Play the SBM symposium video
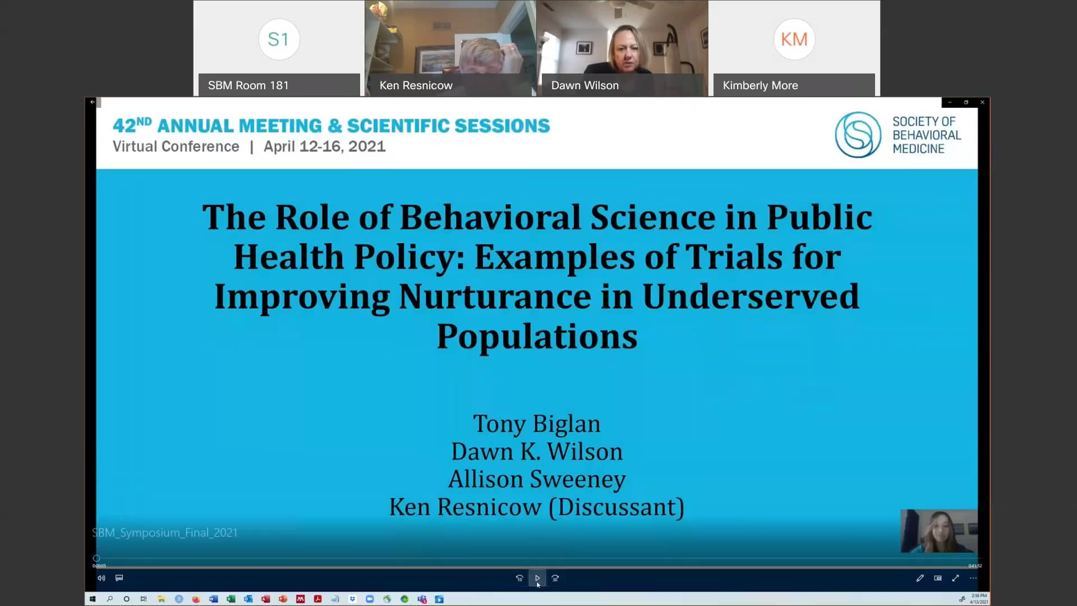Viewport: 1077px width, 606px height. click(537, 577)
